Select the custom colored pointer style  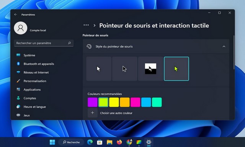click(176, 69)
